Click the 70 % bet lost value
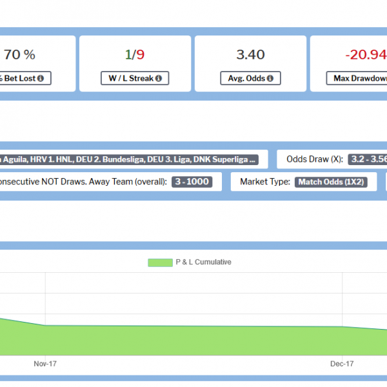 (19, 55)
